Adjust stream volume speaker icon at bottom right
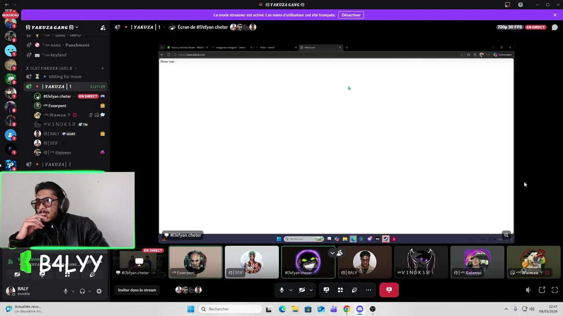This screenshot has height=316, width=563. tap(528, 290)
